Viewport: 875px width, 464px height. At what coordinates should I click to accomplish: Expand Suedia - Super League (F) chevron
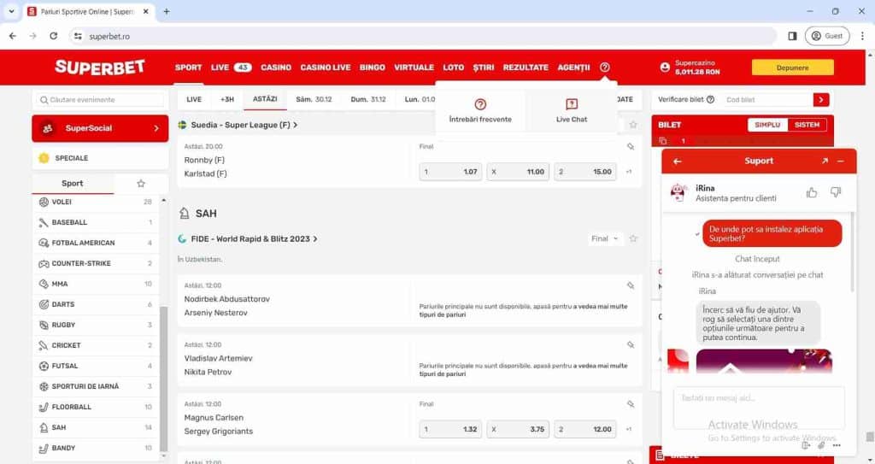(295, 125)
